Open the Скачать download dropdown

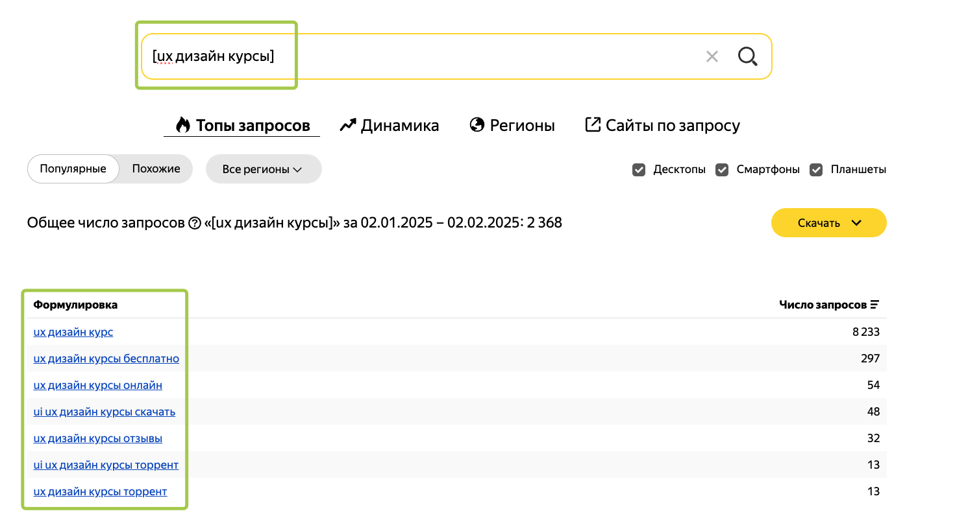pos(828,223)
